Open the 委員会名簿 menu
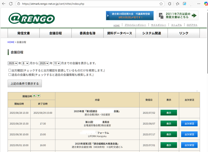This screenshot has height=152, width=208. tap(88, 33)
